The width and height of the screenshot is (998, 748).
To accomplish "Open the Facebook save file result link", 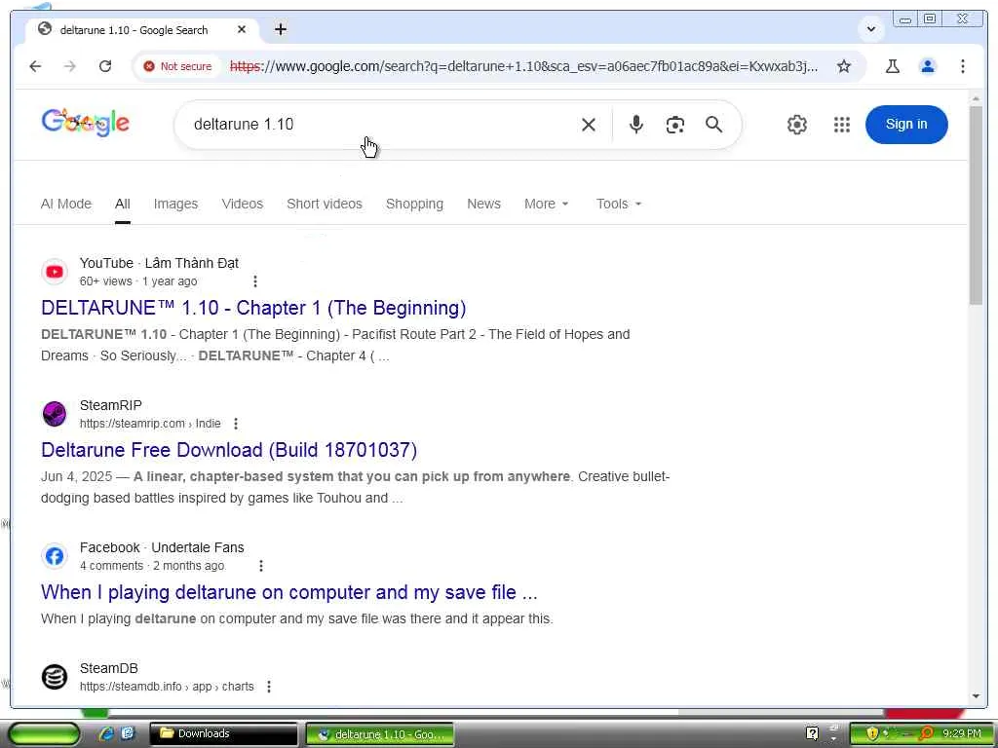I will (x=288, y=592).
